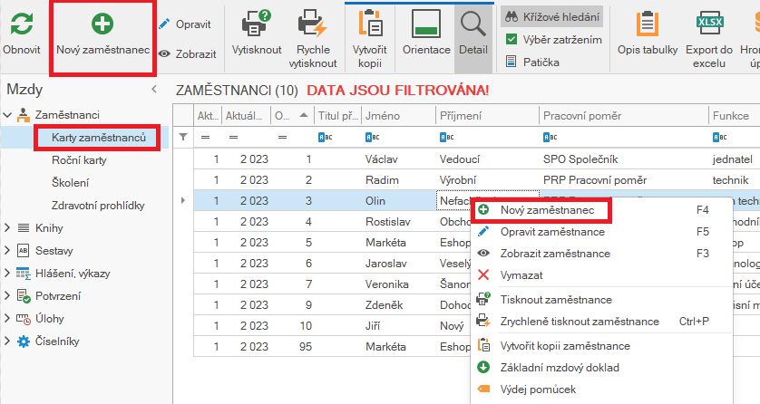The image size is (760, 404).
Task: Choose Zobrazit zaměstnance from context menu
Action: click(601, 254)
